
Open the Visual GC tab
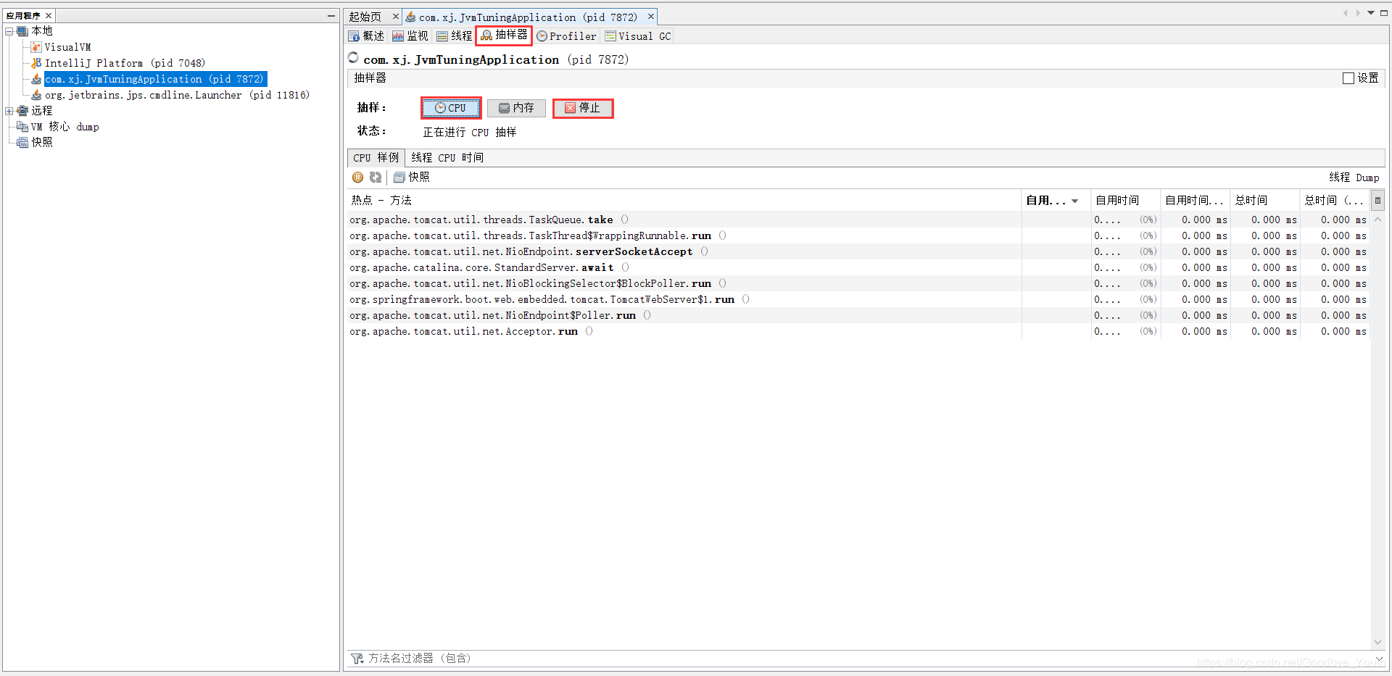point(638,36)
